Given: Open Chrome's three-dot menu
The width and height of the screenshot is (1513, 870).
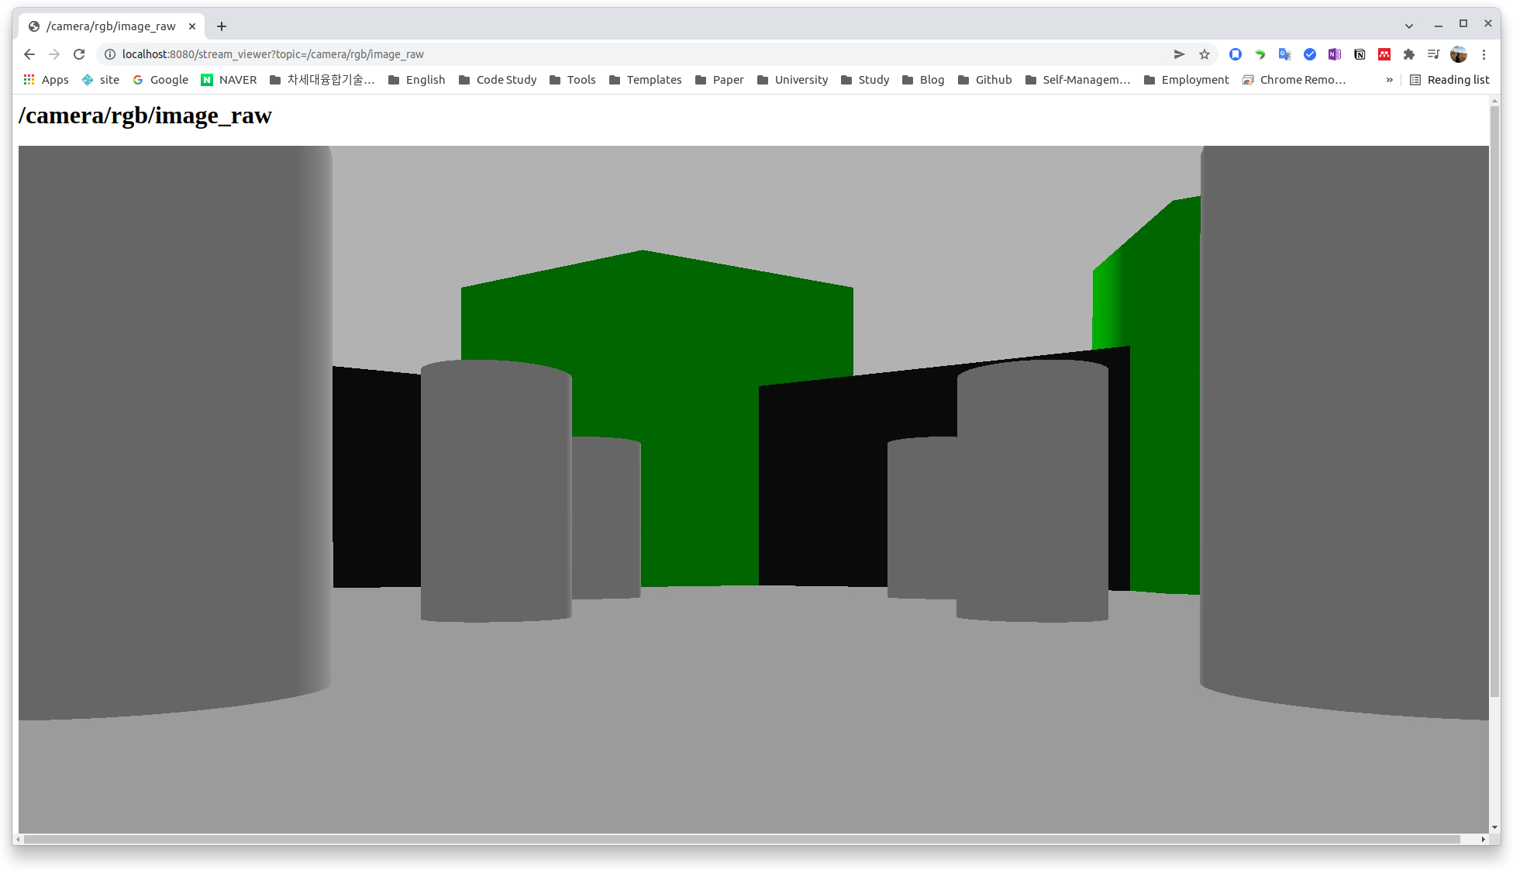Looking at the screenshot, I should (x=1484, y=54).
